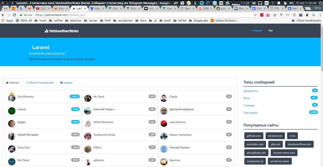Click the GNOME foot extension icon
This screenshot has width=323, height=167.
(307, 15)
